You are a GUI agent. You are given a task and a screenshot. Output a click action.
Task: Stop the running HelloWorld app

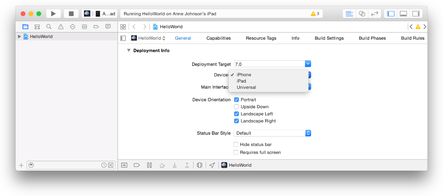point(71,14)
